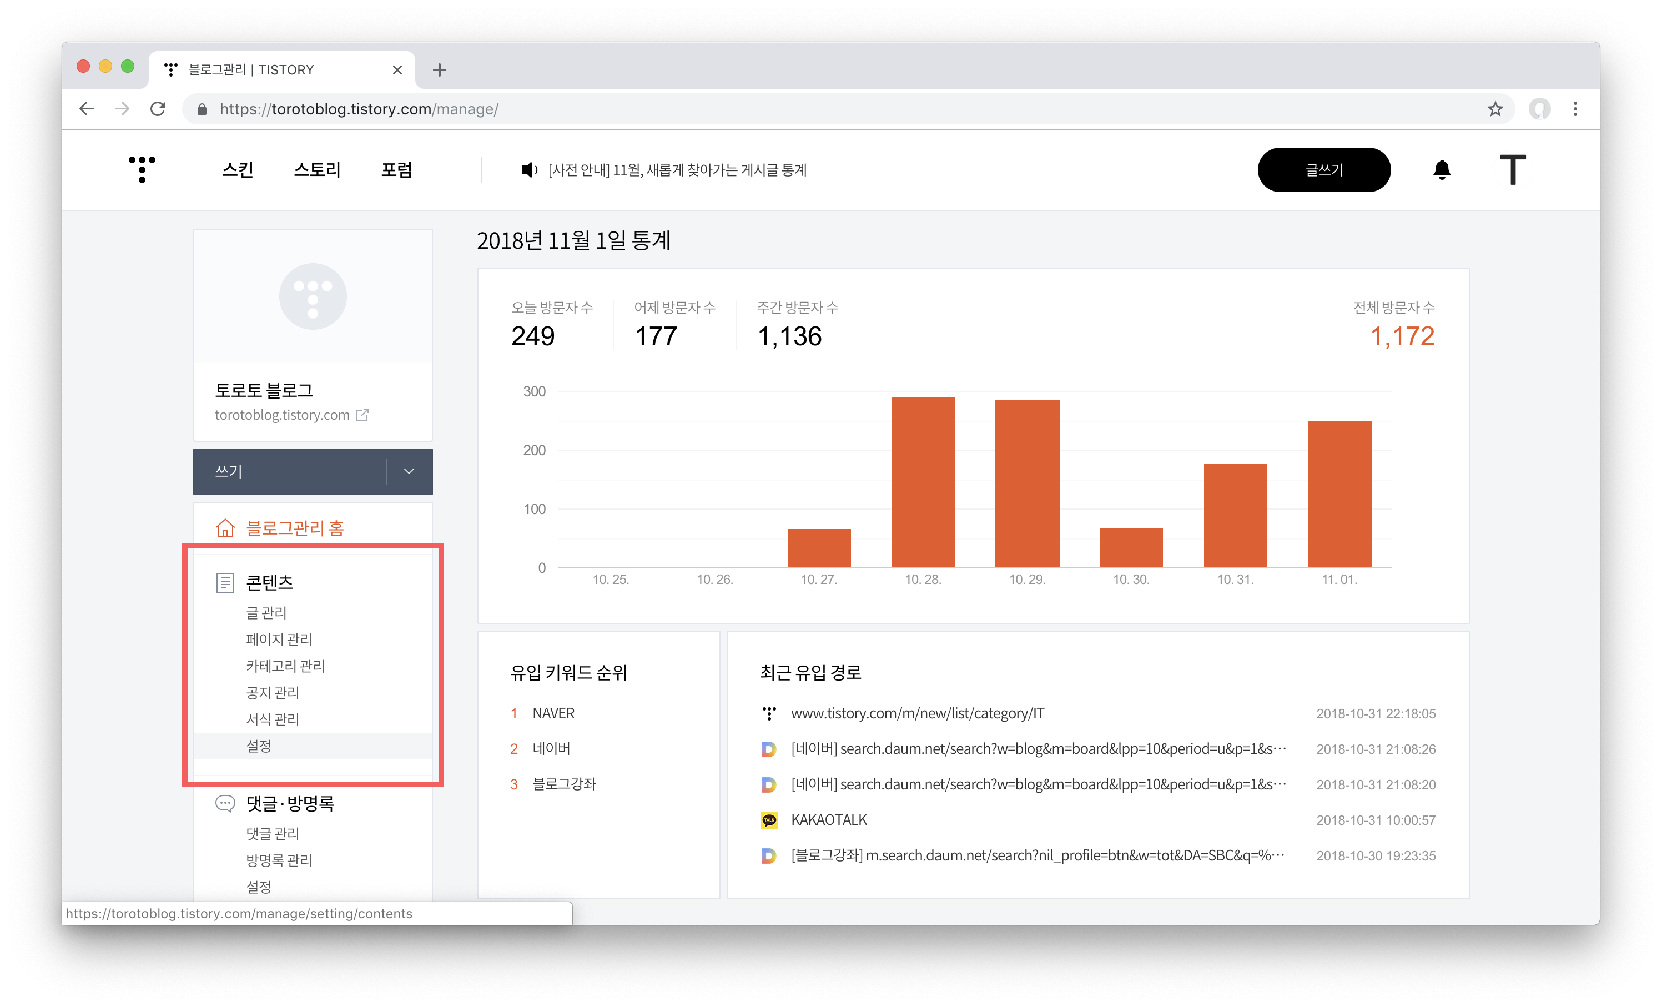
Task: Open the 스토리 menu
Action: (317, 170)
